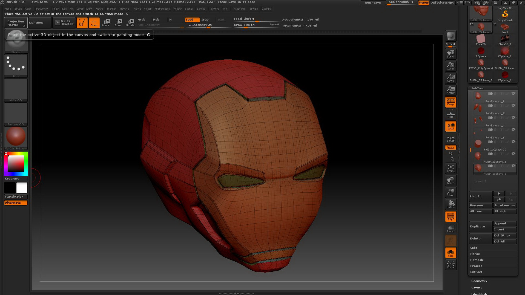The height and width of the screenshot is (295, 525).
Task: Open the Preferences menu
Action: (162, 9)
